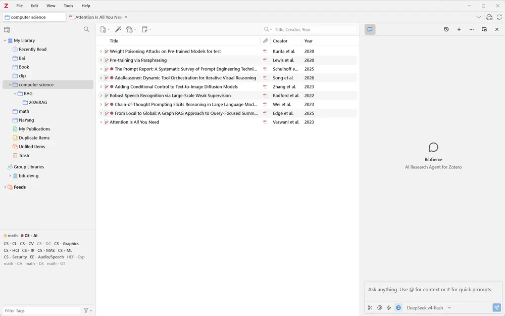
Task: Open the View menu
Action: [50, 6]
